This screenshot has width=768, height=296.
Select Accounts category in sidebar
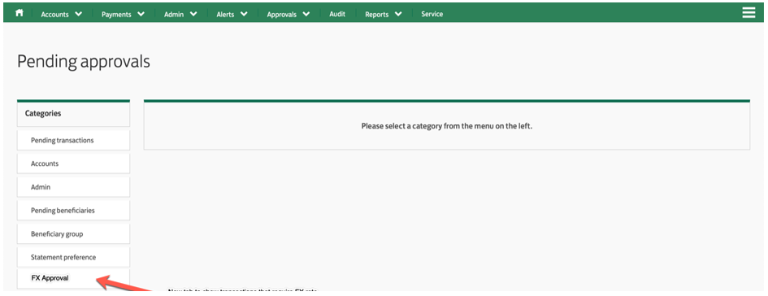point(73,163)
